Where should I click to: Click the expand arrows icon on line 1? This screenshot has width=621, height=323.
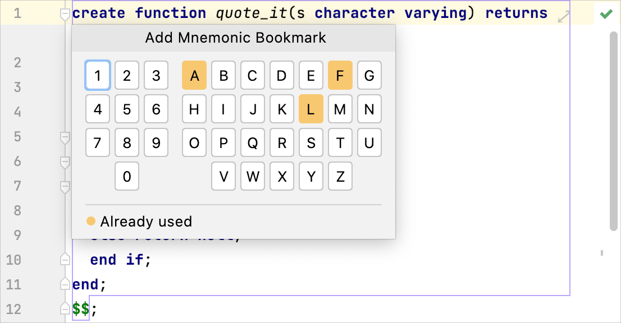pyautogui.click(x=563, y=18)
